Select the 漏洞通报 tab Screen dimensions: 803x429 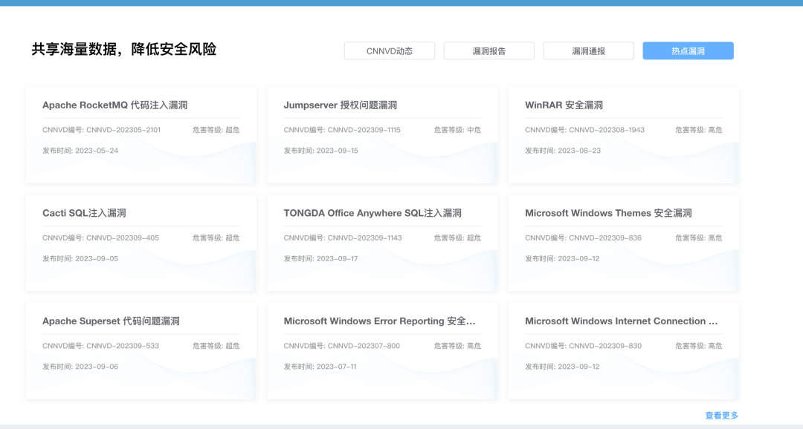pyautogui.click(x=588, y=50)
